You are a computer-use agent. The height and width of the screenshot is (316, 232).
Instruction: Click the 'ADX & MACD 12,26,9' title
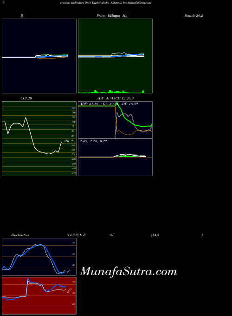coord(115,99)
